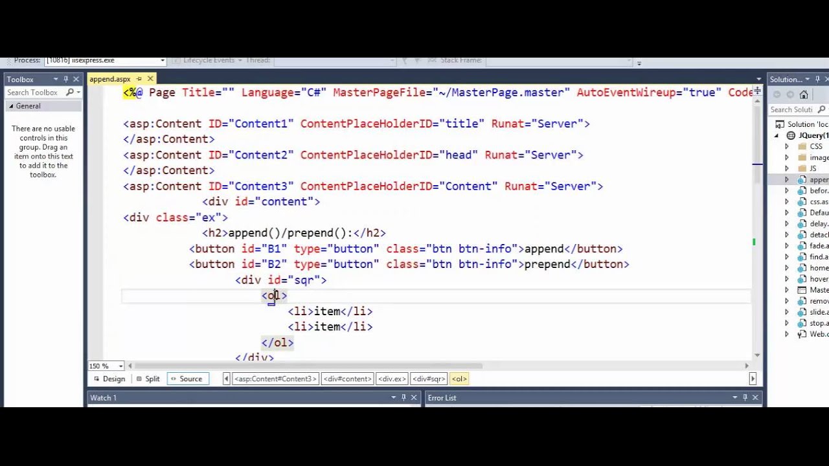Close the Toolbox panel
This screenshot has width=829, height=466.
76,79
